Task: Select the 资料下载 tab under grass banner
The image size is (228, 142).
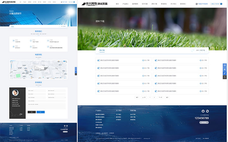Action: [x=102, y=50]
